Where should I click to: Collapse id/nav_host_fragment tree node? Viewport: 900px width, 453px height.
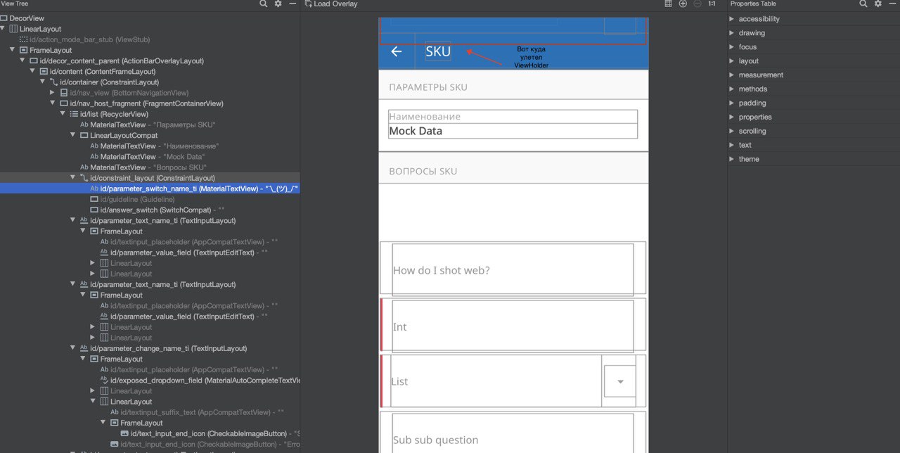point(53,103)
